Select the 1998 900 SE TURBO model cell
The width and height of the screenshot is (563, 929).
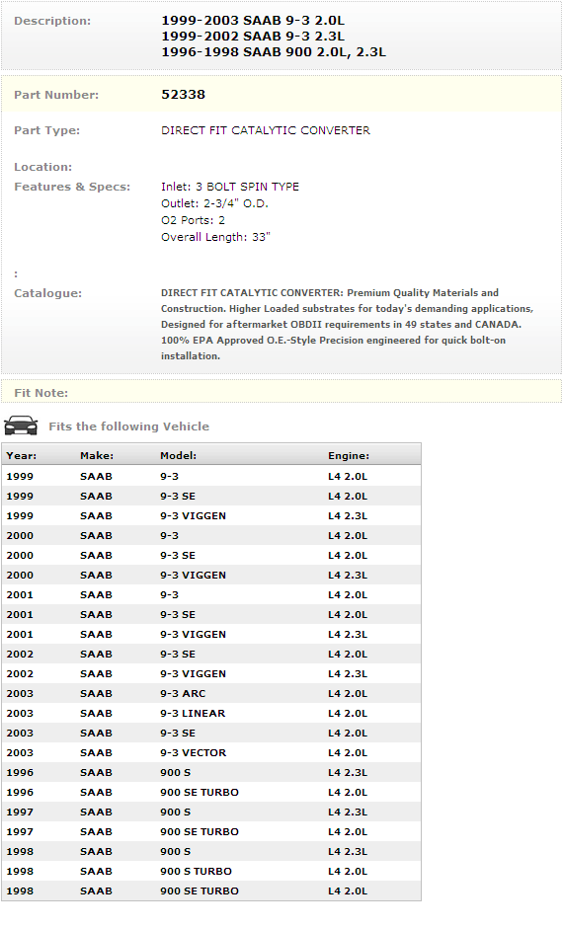pyautogui.click(x=200, y=891)
